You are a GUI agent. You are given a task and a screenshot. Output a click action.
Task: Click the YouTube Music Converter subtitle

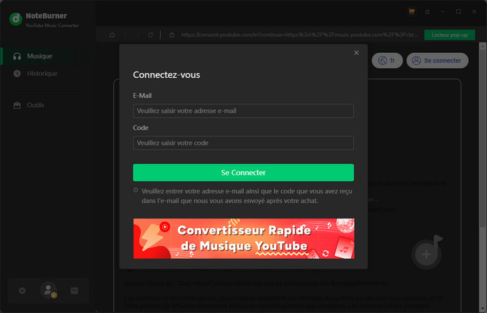[52, 26]
